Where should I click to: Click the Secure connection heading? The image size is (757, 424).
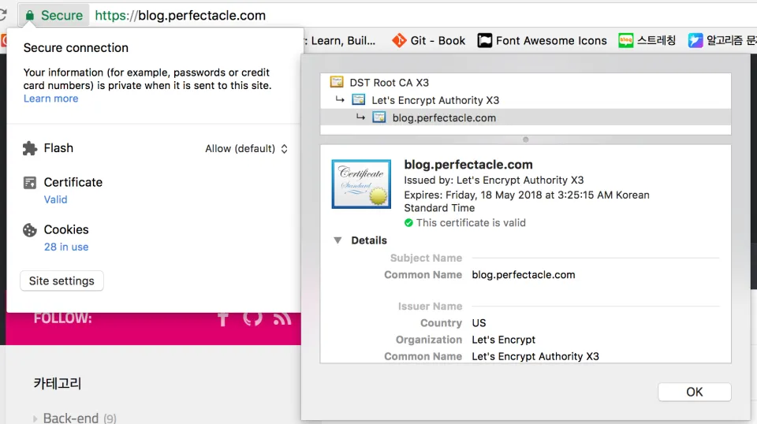point(76,48)
